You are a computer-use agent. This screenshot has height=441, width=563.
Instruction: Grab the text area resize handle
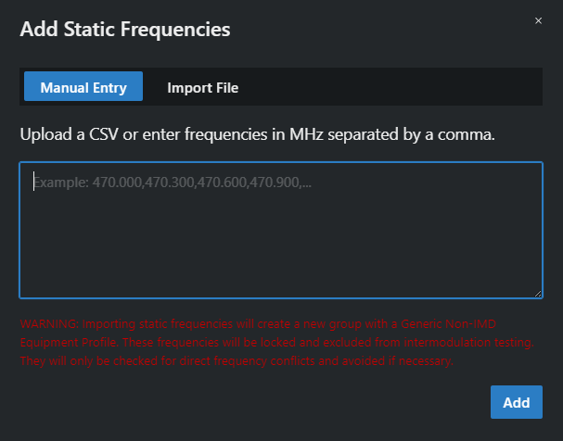(x=537, y=294)
